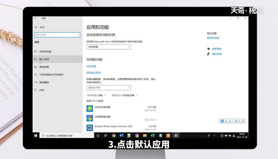The width and height of the screenshot is (278, 159).
Task: Open 视频播放 sidebar entry
Action: [x=58, y=82]
